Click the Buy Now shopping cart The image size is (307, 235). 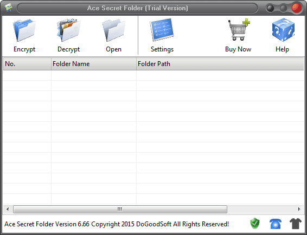point(239,30)
